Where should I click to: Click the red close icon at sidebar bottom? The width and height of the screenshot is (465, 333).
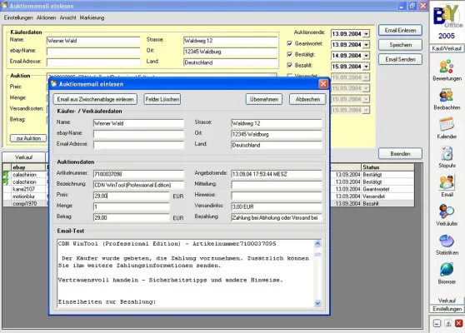[x=458, y=323]
